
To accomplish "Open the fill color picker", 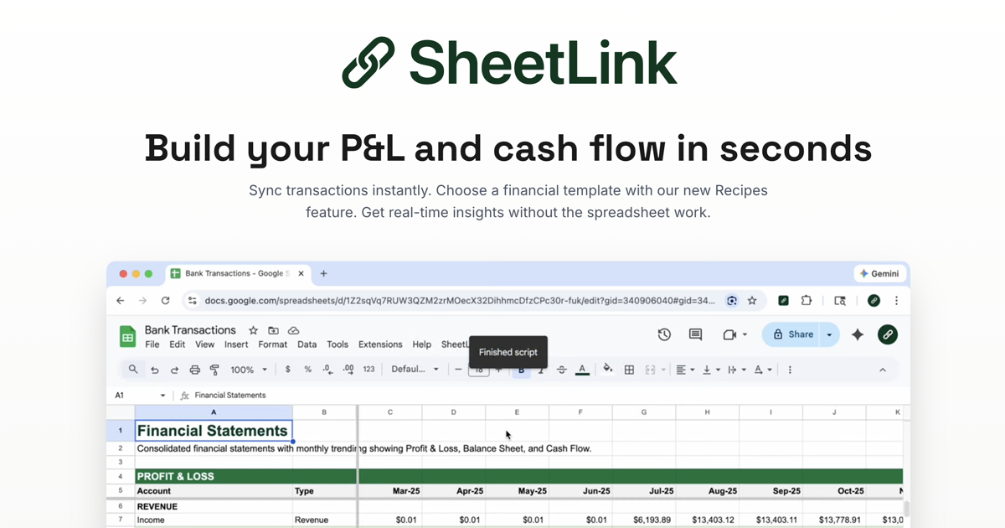I will pyautogui.click(x=607, y=369).
